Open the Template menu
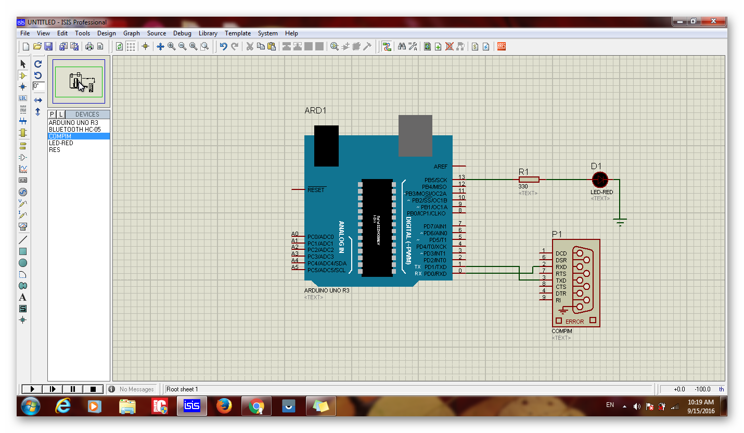Image resolution: width=744 pixels, height=433 pixels. pyautogui.click(x=238, y=33)
